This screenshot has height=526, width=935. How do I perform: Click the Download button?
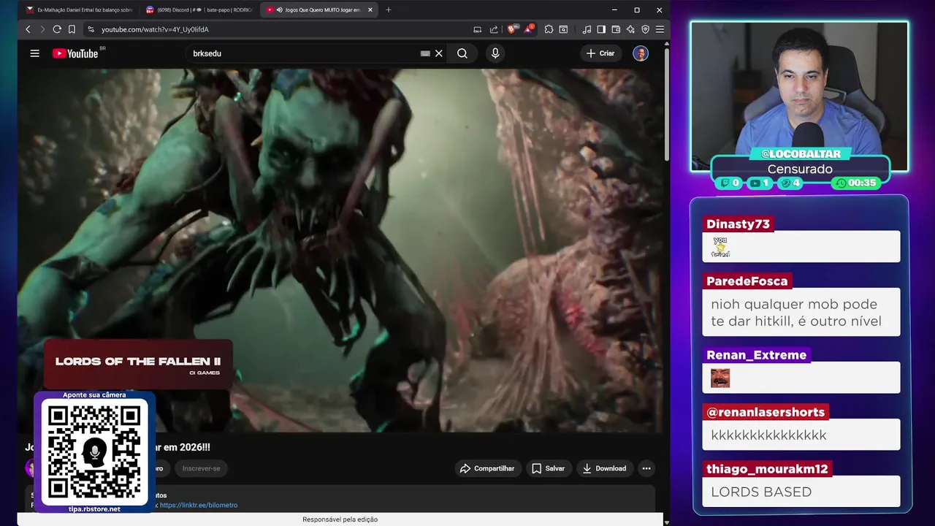[x=604, y=468]
